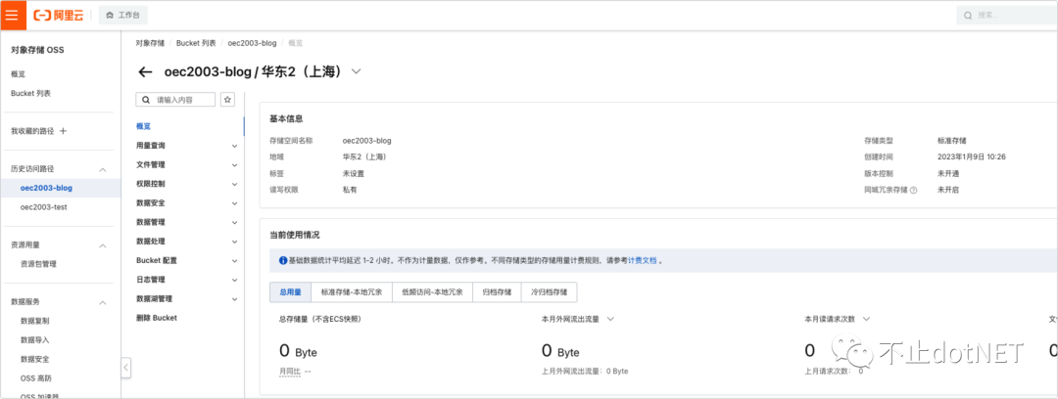Open 数据复制 in sidebar

pyautogui.click(x=35, y=321)
